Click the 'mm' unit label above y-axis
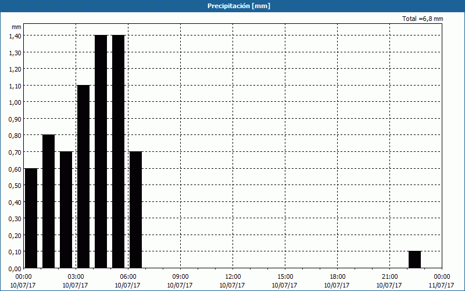This screenshot has height=291, width=465. 16,27
